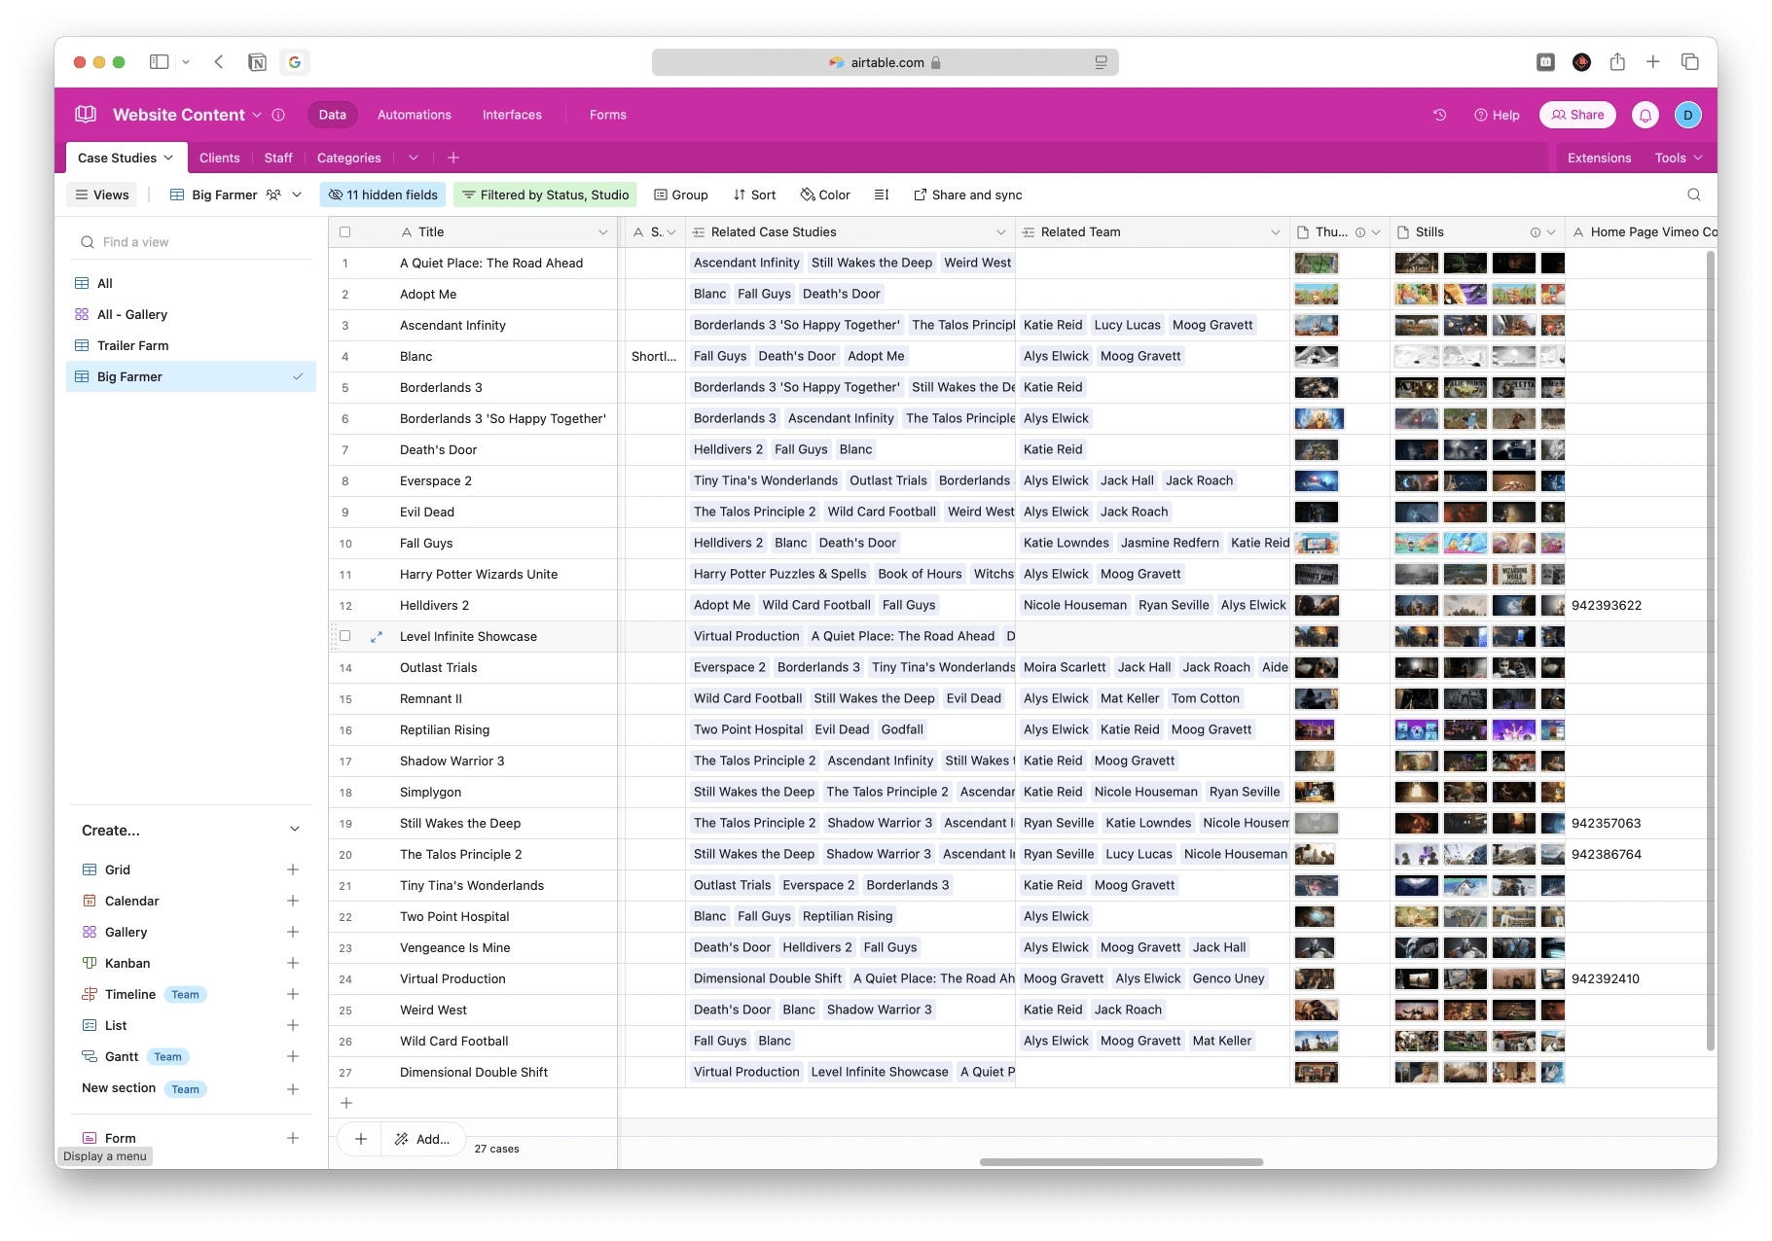
Task: Go back with the Safari back arrow
Action: tap(219, 62)
